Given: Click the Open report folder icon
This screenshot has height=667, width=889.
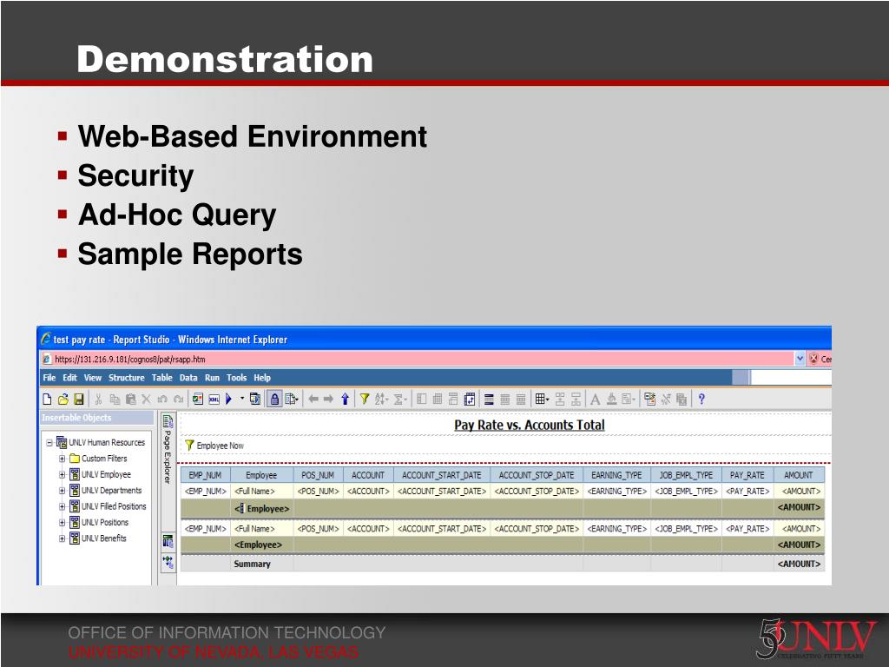Looking at the screenshot, I should point(63,400).
